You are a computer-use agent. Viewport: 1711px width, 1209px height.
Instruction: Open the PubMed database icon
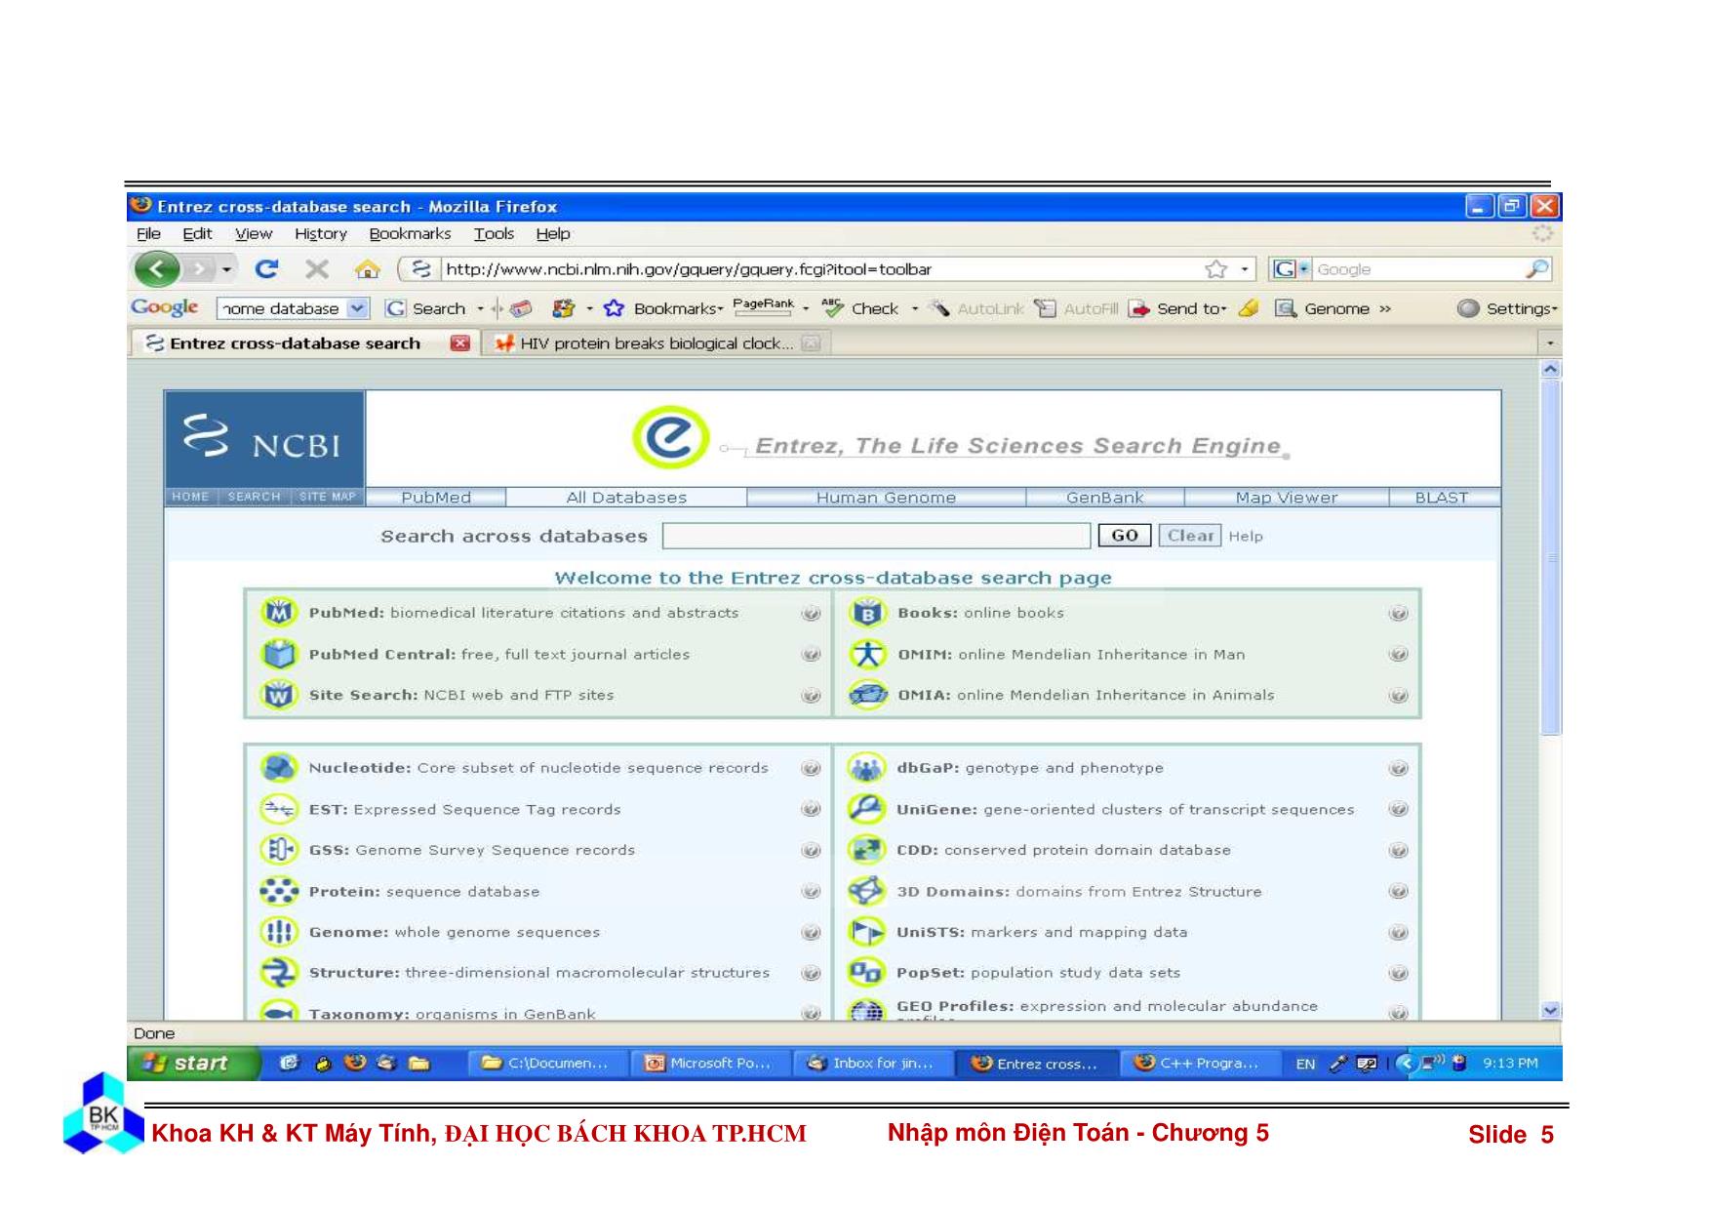pos(279,613)
